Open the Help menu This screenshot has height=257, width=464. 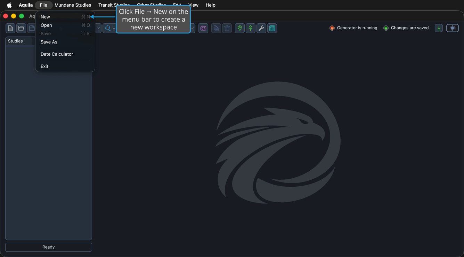click(x=211, y=5)
